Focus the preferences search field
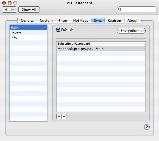159x141 pixels. point(137,9)
